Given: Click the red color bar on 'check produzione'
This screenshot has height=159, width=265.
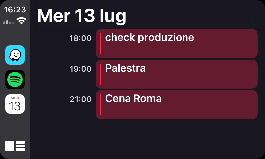Looking at the screenshot, I should click(100, 44).
